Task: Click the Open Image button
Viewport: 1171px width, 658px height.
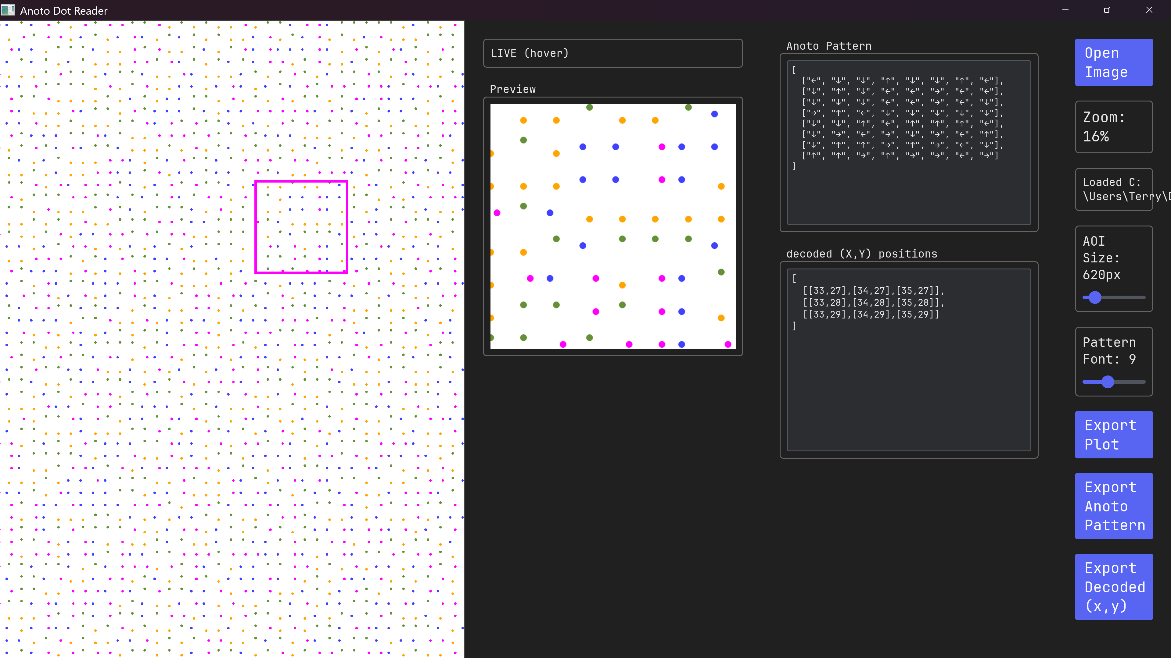Action: pos(1114,62)
